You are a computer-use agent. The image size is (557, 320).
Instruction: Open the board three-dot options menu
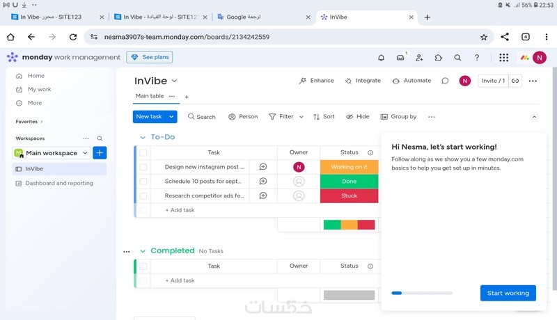[x=533, y=81]
